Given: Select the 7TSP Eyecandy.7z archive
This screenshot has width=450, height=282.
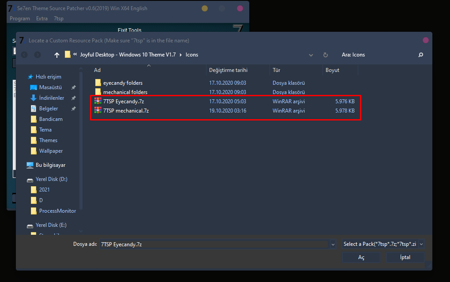Looking at the screenshot, I should point(124,102).
